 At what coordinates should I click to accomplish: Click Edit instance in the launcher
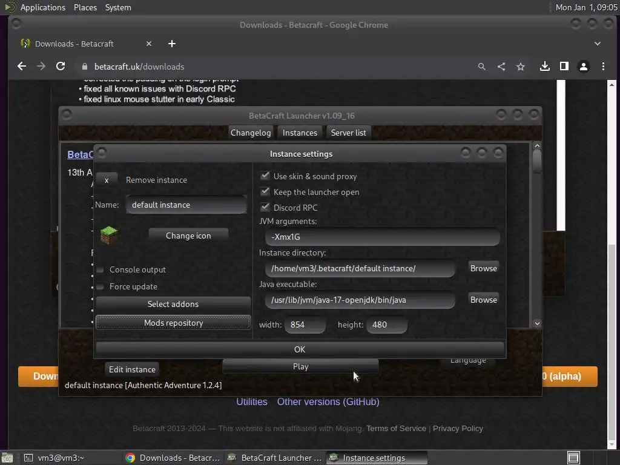pos(132,369)
